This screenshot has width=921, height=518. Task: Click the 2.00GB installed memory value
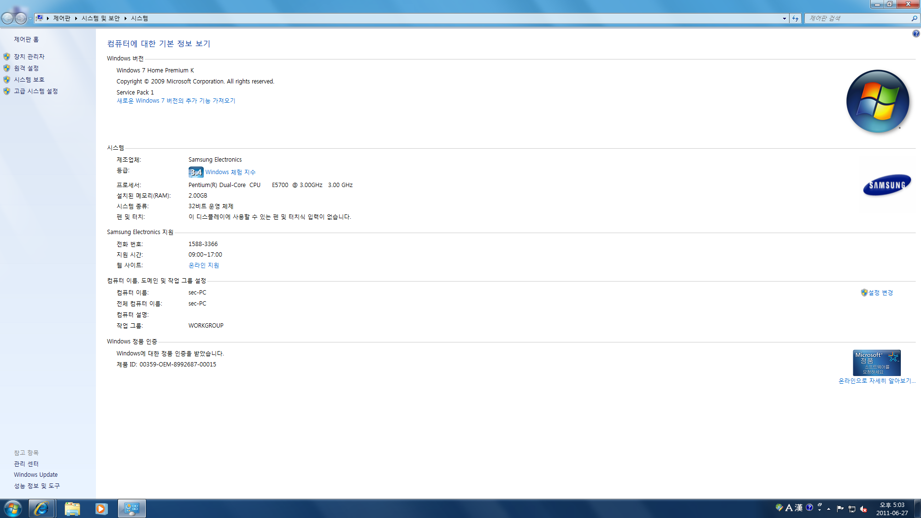pos(198,196)
